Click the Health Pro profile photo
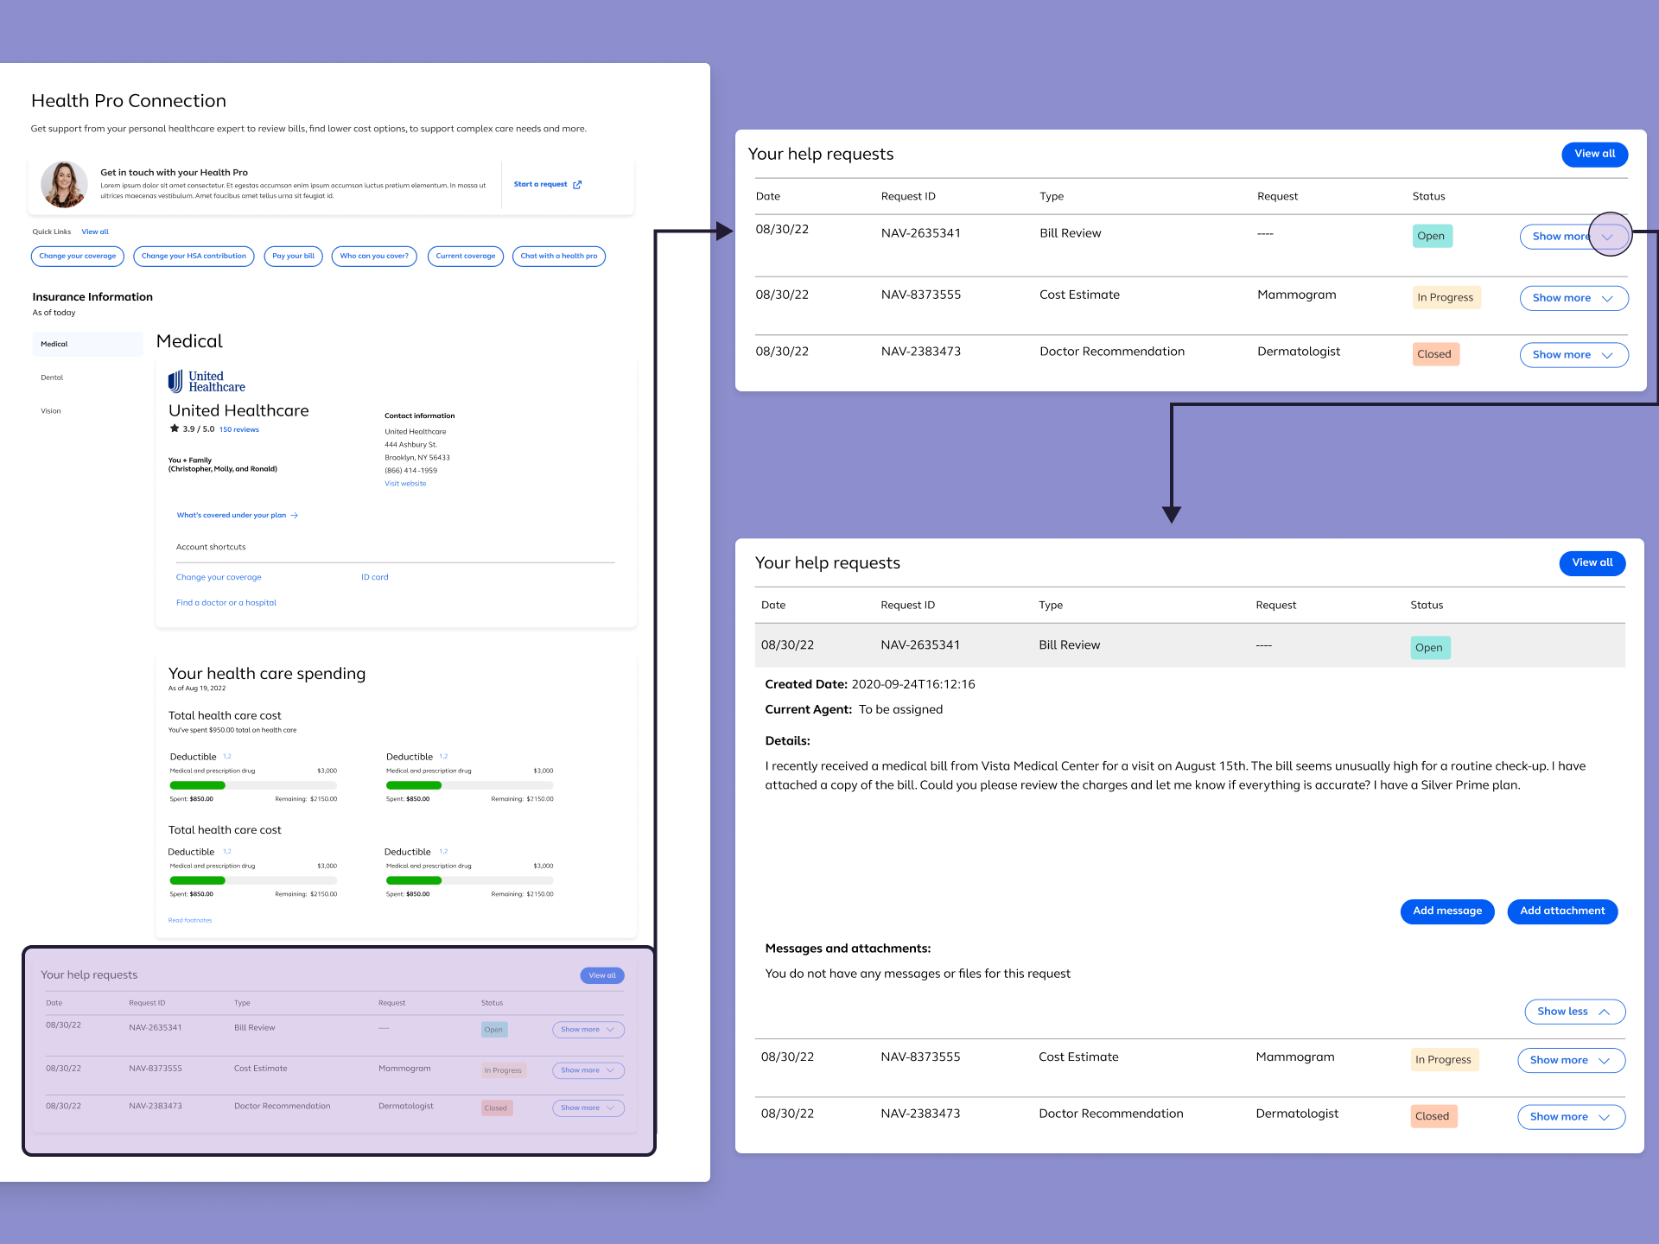Screen dimensions: 1659x1244 point(64,184)
